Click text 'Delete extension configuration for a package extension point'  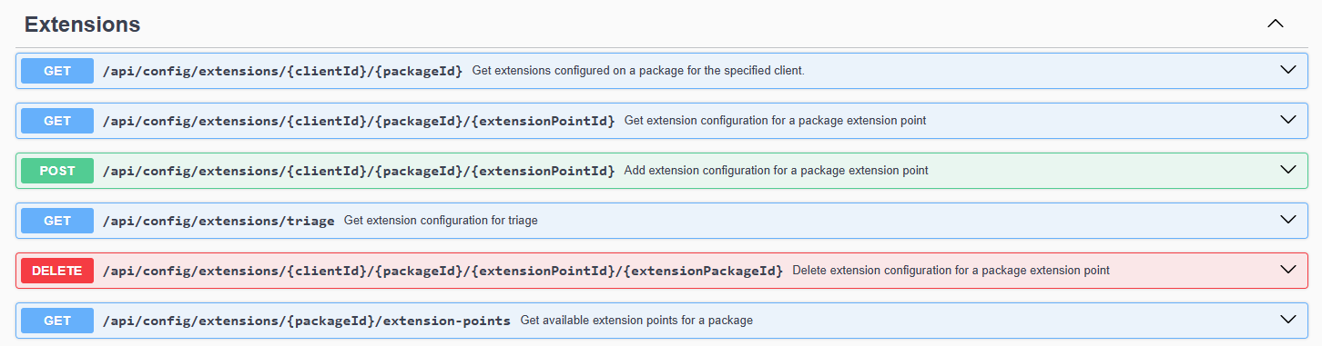point(951,271)
